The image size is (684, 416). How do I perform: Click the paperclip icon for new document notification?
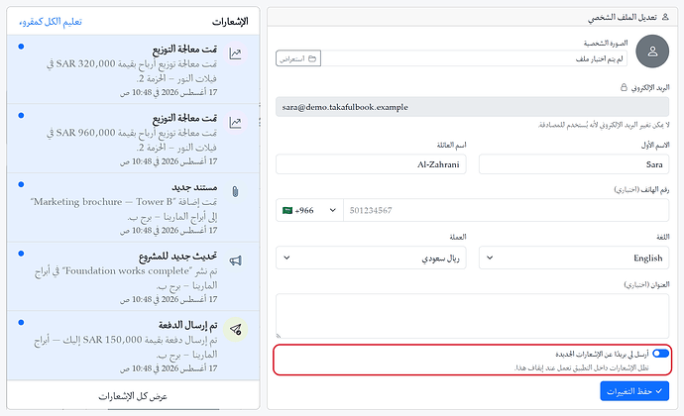236,191
